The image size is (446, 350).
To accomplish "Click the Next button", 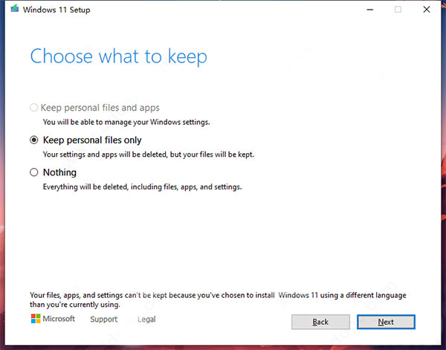I will point(386,322).
